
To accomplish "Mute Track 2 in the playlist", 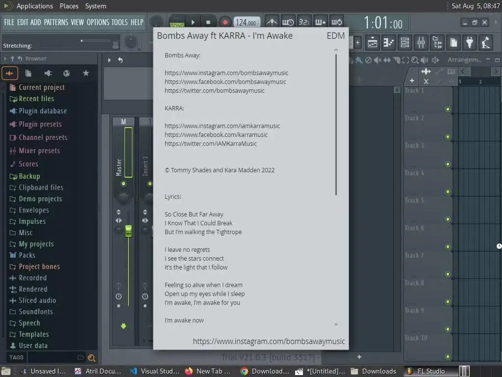I will tap(448, 137).
